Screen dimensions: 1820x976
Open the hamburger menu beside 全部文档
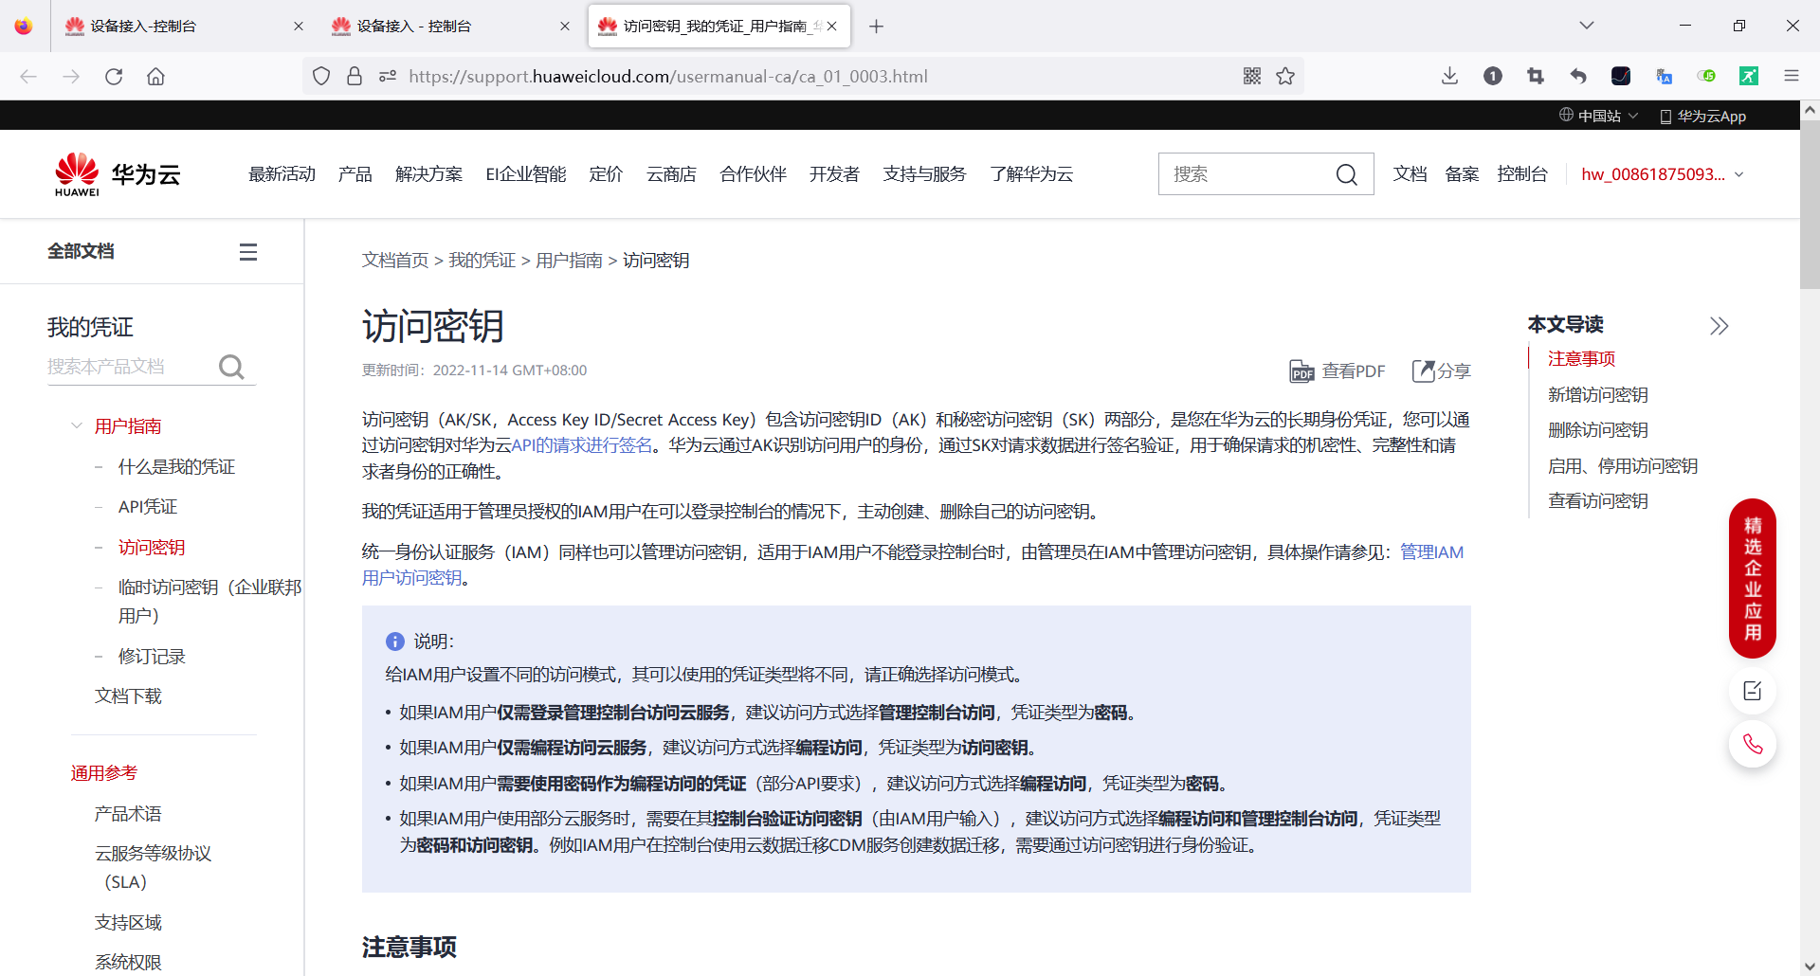(247, 251)
